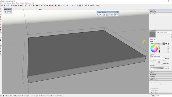Open the Camera menu

point(9,3)
